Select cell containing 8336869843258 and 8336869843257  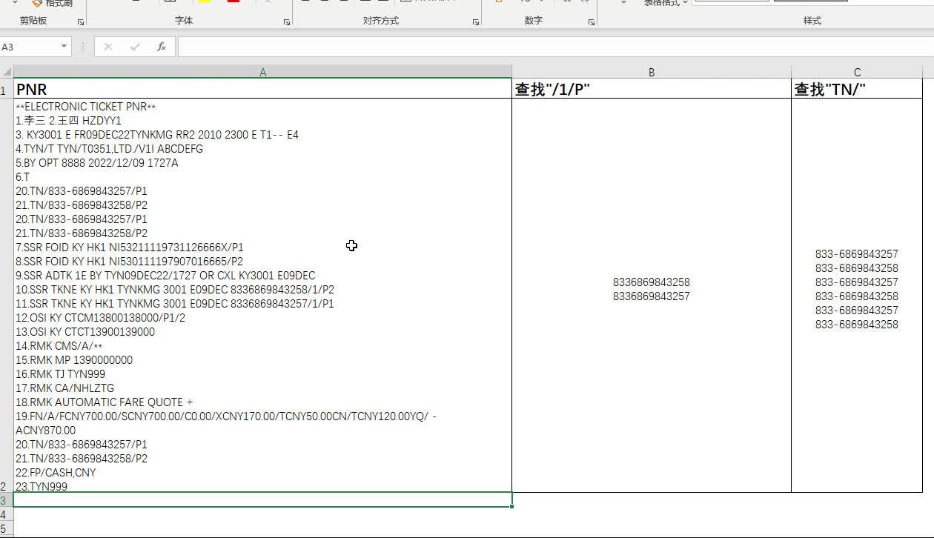[652, 296]
